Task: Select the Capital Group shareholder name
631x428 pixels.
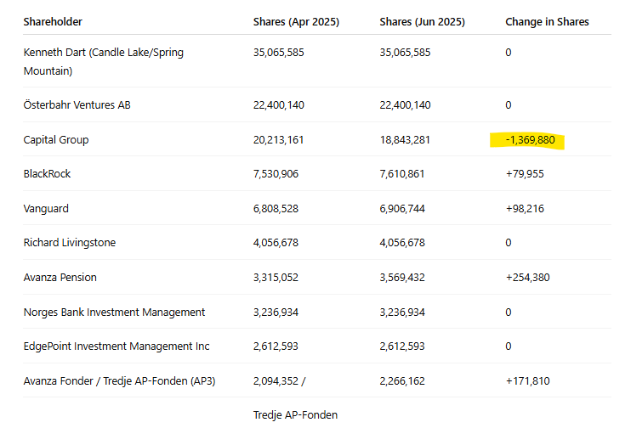Action: 56,140
